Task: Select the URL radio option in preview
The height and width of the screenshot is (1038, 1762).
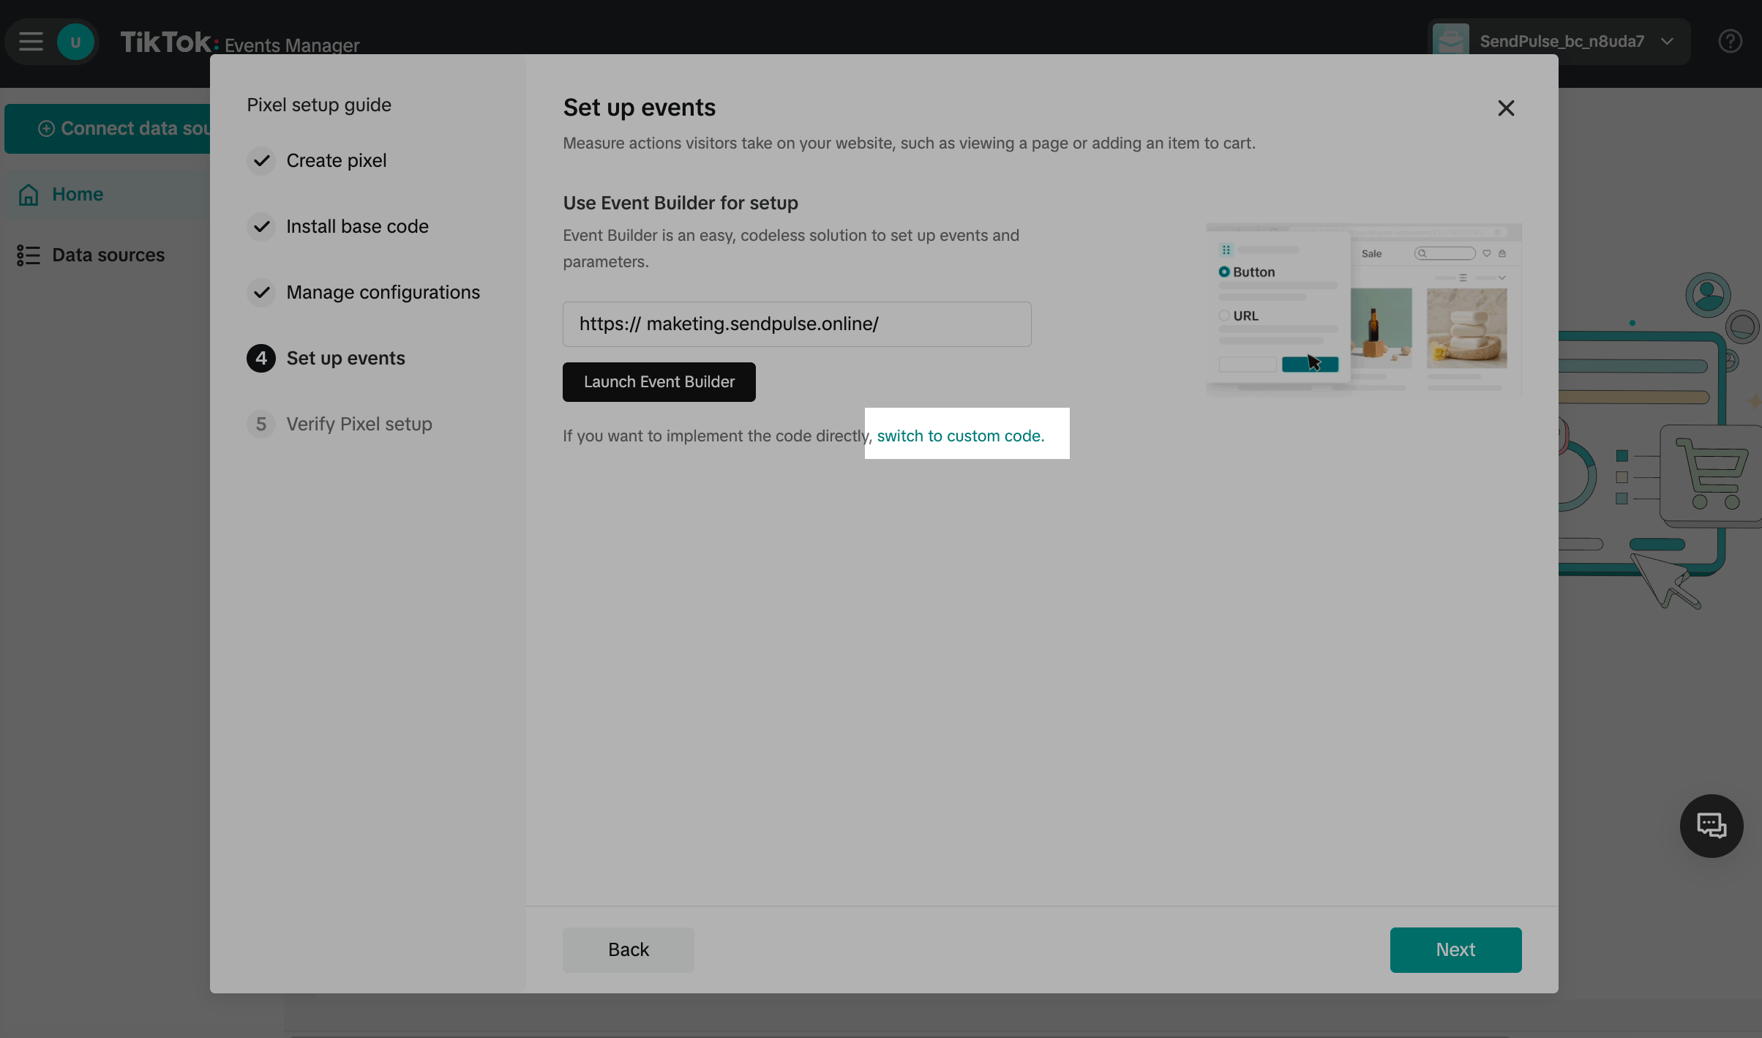Action: coord(1224,316)
